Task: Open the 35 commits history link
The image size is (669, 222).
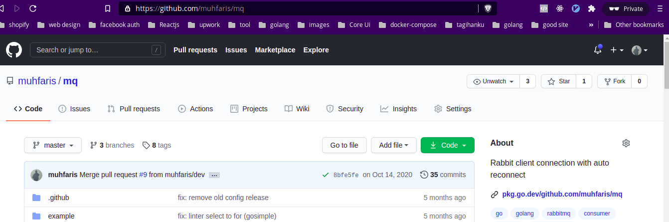Action: tap(443, 175)
